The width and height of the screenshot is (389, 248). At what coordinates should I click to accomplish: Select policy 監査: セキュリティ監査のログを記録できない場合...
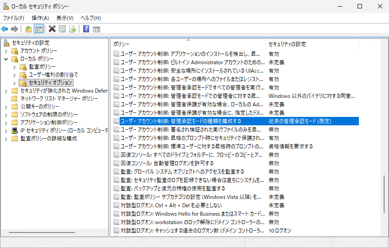[x=192, y=180]
